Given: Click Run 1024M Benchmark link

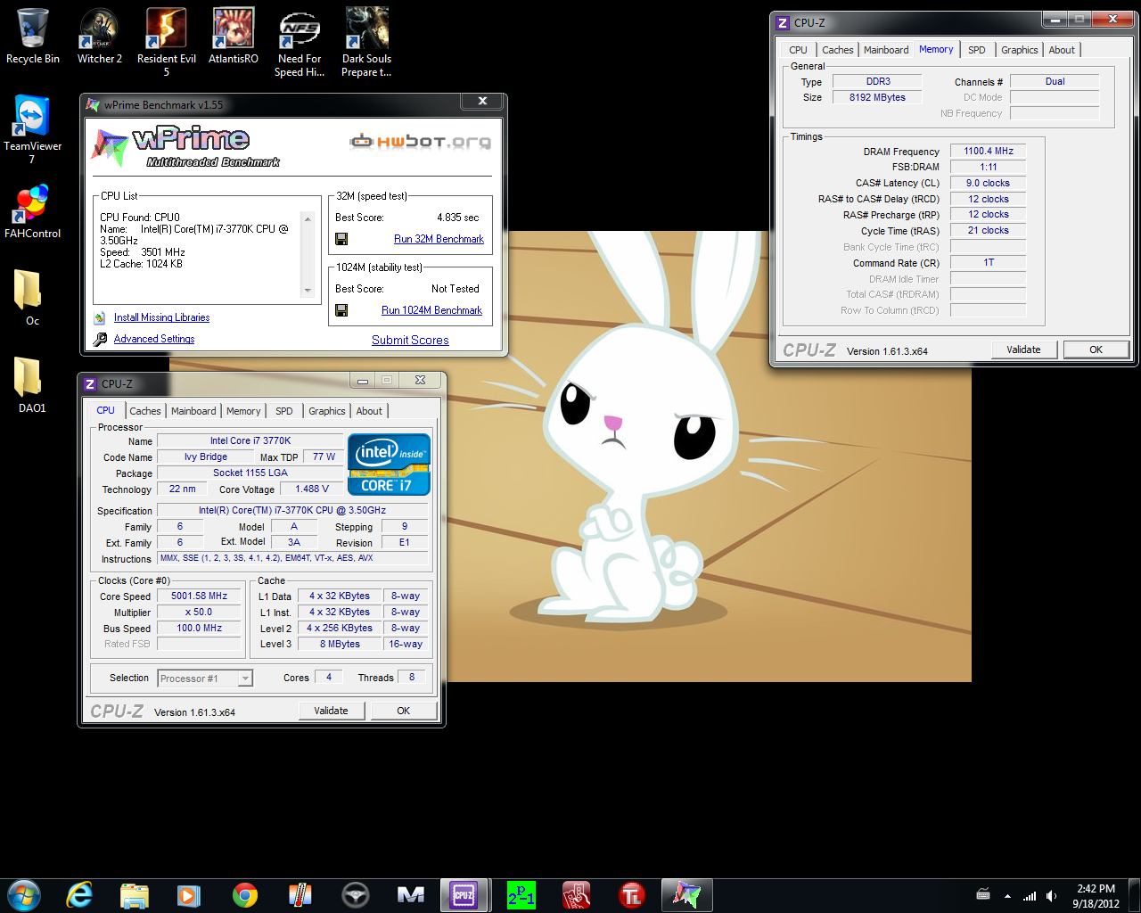Looking at the screenshot, I should click(x=431, y=310).
